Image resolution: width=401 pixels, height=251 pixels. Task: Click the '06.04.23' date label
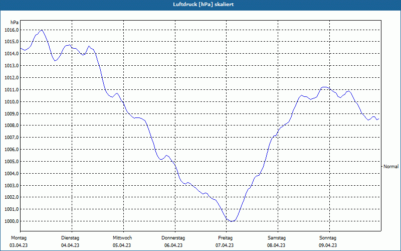click(173, 245)
